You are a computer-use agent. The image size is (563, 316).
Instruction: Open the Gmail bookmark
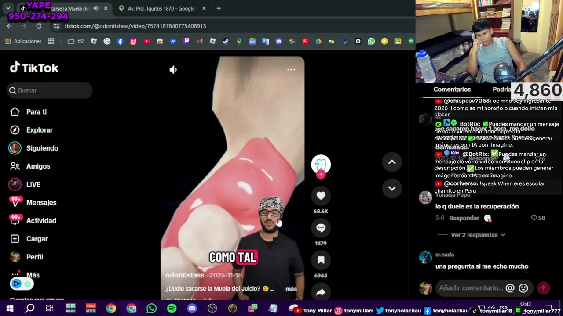coord(199,41)
